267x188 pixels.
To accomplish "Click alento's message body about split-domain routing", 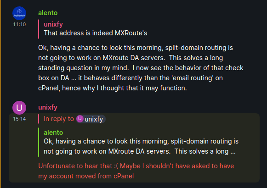I will [141, 68].
